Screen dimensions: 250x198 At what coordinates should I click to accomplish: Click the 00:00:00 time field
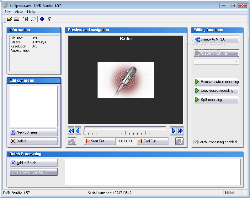tap(126, 141)
